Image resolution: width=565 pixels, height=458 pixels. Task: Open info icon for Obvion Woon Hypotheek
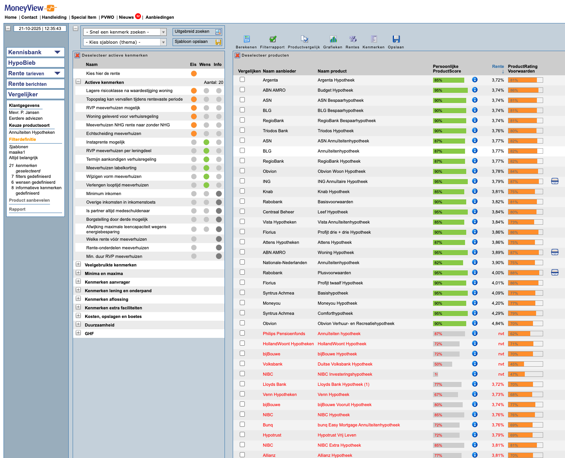pos(475,171)
